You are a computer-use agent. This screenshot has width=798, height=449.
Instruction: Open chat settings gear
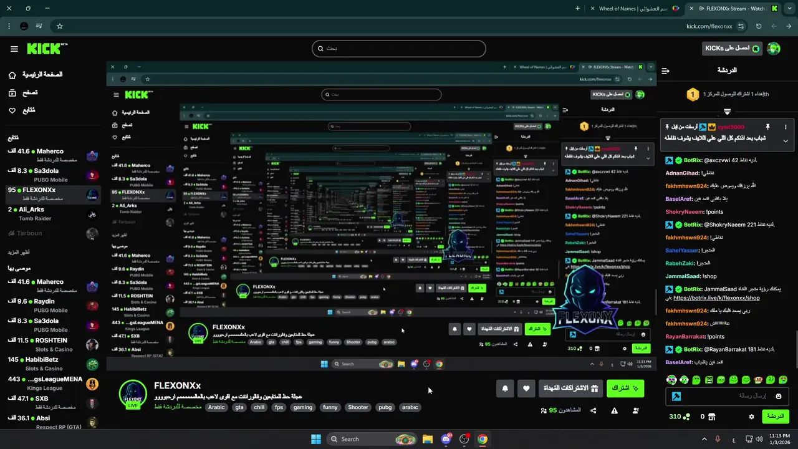click(751, 417)
